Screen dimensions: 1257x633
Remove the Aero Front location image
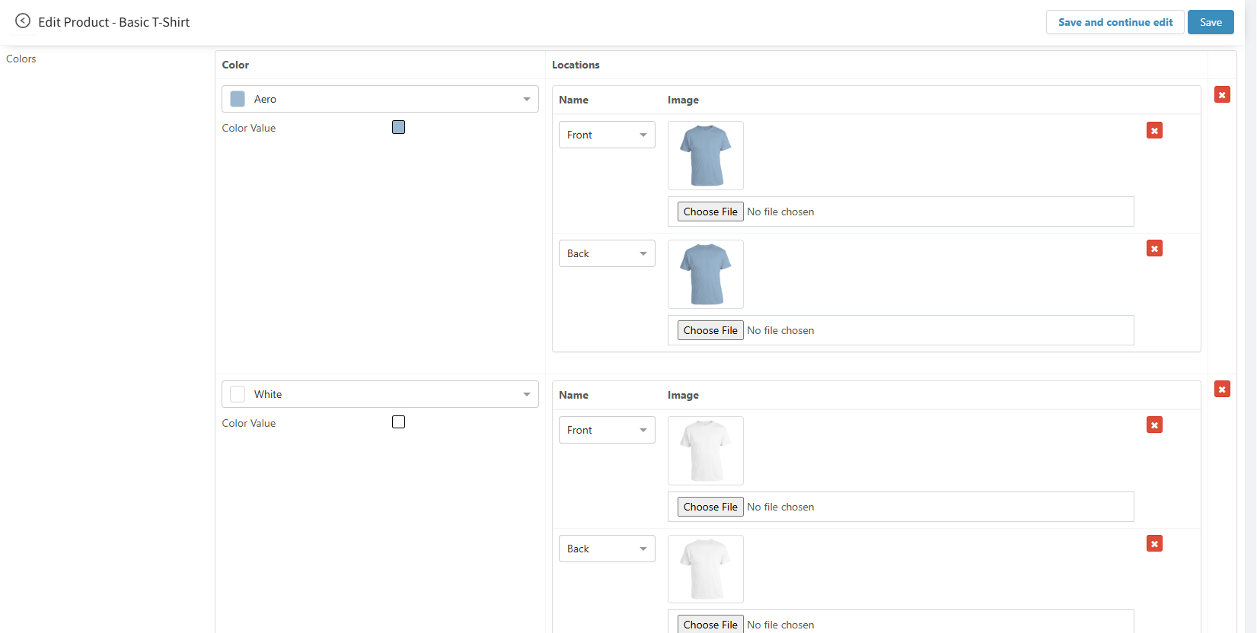click(1154, 131)
